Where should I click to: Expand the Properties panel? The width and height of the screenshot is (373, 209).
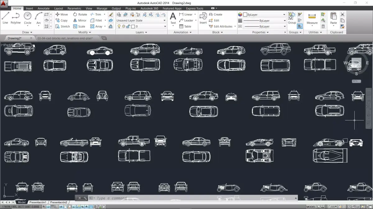[x=260, y=32]
